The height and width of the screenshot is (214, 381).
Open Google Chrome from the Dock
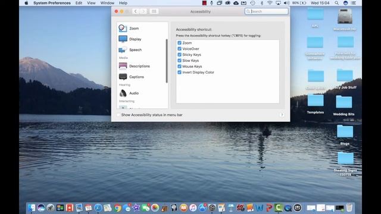(x=117, y=207)
